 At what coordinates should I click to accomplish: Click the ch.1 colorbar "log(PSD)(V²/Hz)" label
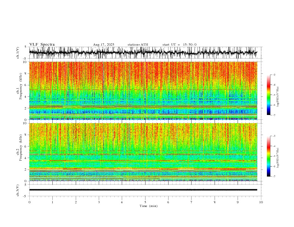coord(278,97)
